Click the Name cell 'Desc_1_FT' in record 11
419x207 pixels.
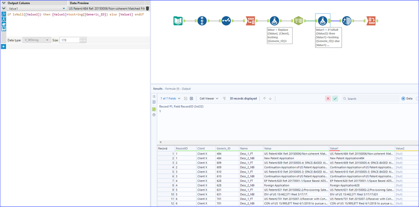[251, 199]
